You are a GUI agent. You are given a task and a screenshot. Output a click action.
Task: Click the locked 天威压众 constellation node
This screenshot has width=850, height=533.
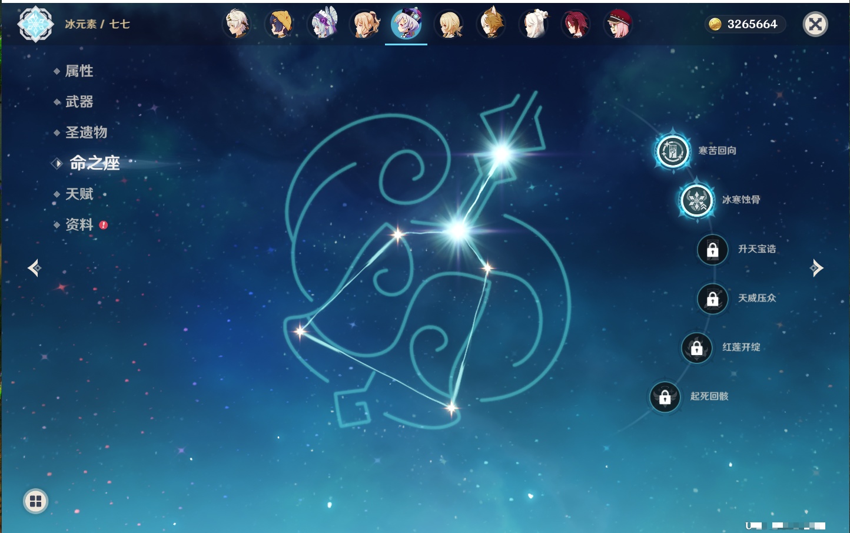(x=712, y=299)
